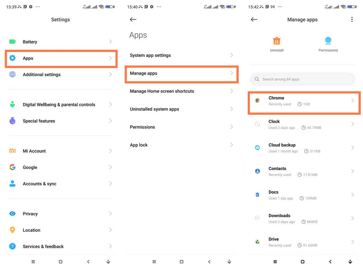The width and height of the screenshot is (363, 269).
Task: Tap the Downloads 868KB storage value
Action: tap(312, 222)
